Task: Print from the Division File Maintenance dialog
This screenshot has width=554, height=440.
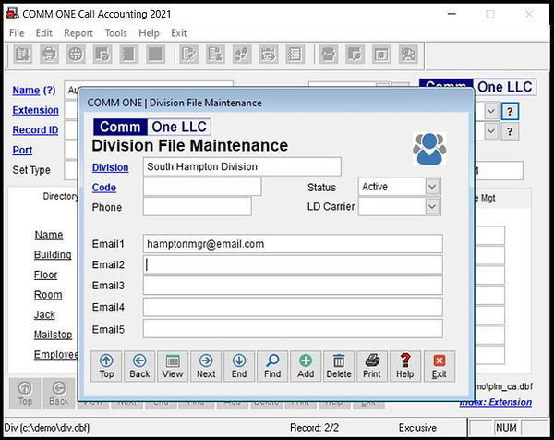Action: (x=372, y=366)
